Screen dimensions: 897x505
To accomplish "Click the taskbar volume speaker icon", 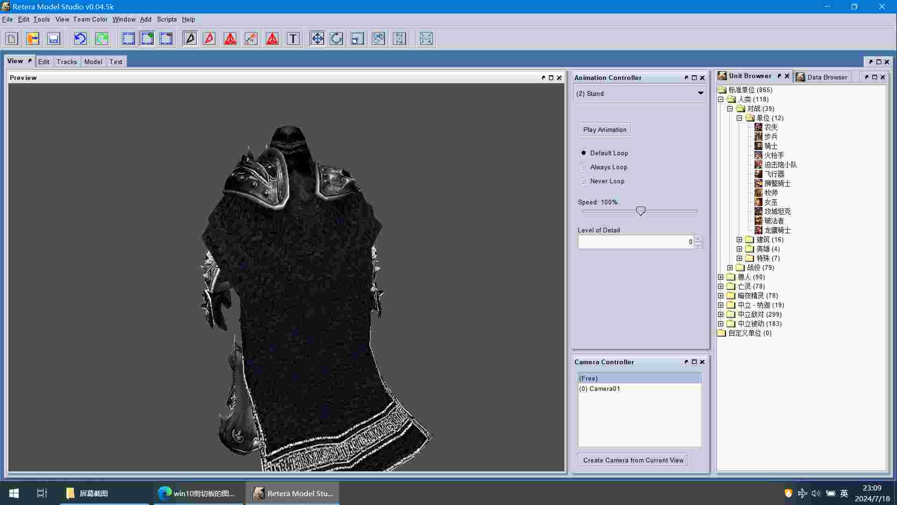I will pyautogui.click(x=816, y=493).
